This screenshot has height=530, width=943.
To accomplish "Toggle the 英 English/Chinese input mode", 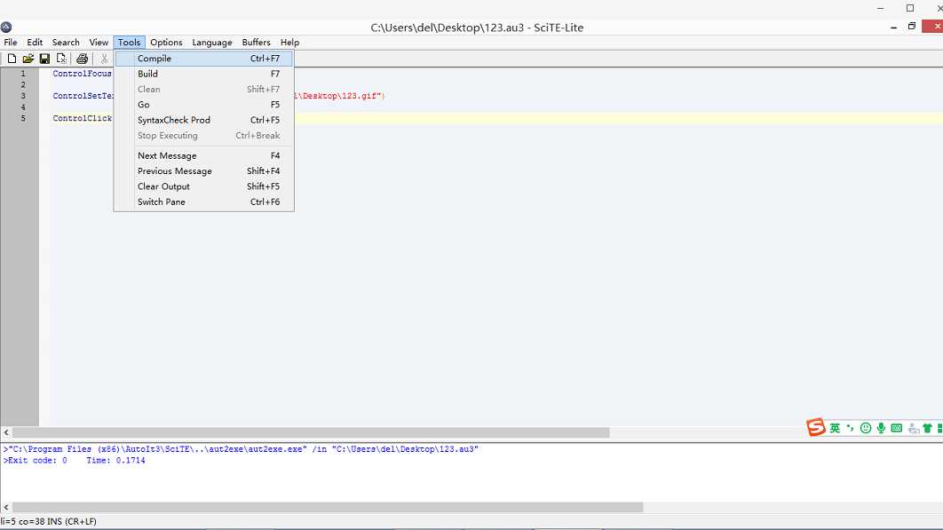I will (835, 428).
